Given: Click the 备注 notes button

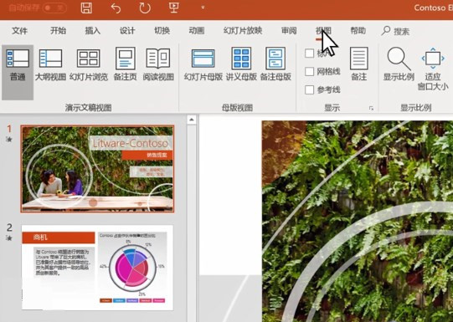Looking at the screenshot, I should pyautogui.click(x=359, y=64).
